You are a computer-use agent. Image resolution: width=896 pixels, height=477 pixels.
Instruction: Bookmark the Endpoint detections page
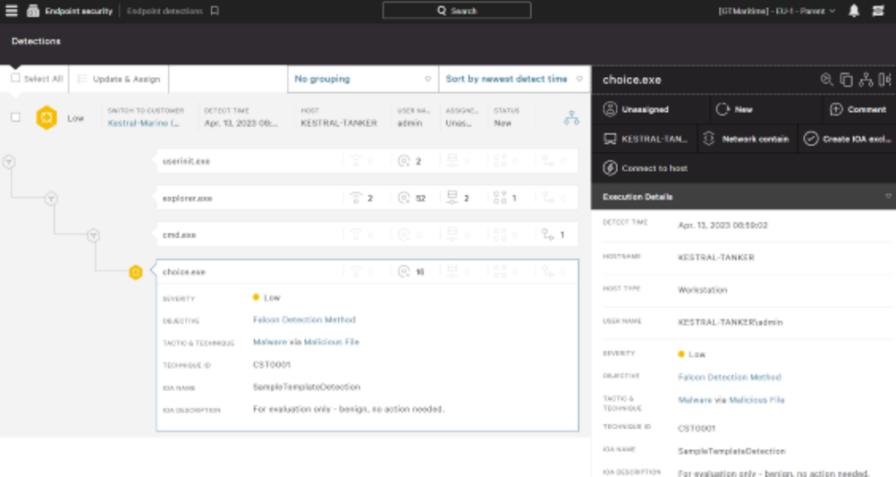coord(215,11)
